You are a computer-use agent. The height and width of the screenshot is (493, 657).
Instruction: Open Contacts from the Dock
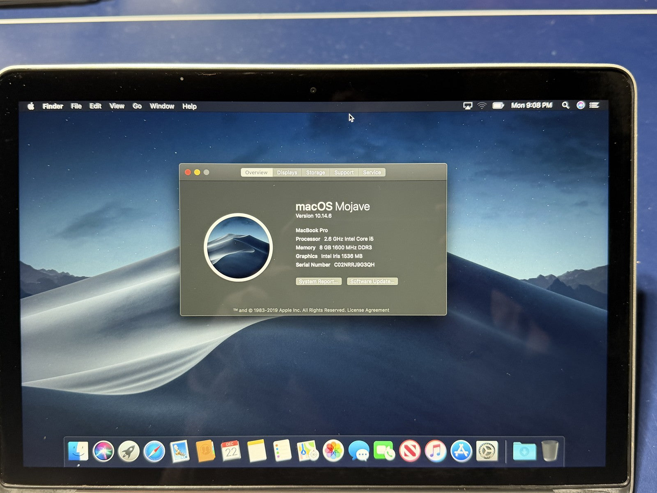[205, 451]
